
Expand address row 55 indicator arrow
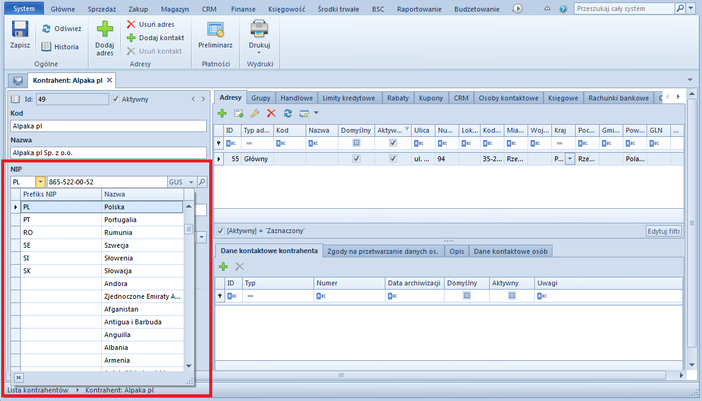pyautogui.click(x=218, y=159)
